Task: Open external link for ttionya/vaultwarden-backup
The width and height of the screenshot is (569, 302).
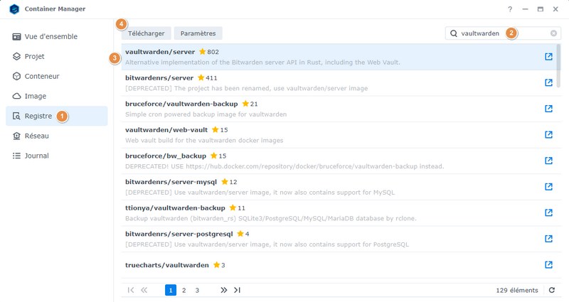Action: [548, 212]
